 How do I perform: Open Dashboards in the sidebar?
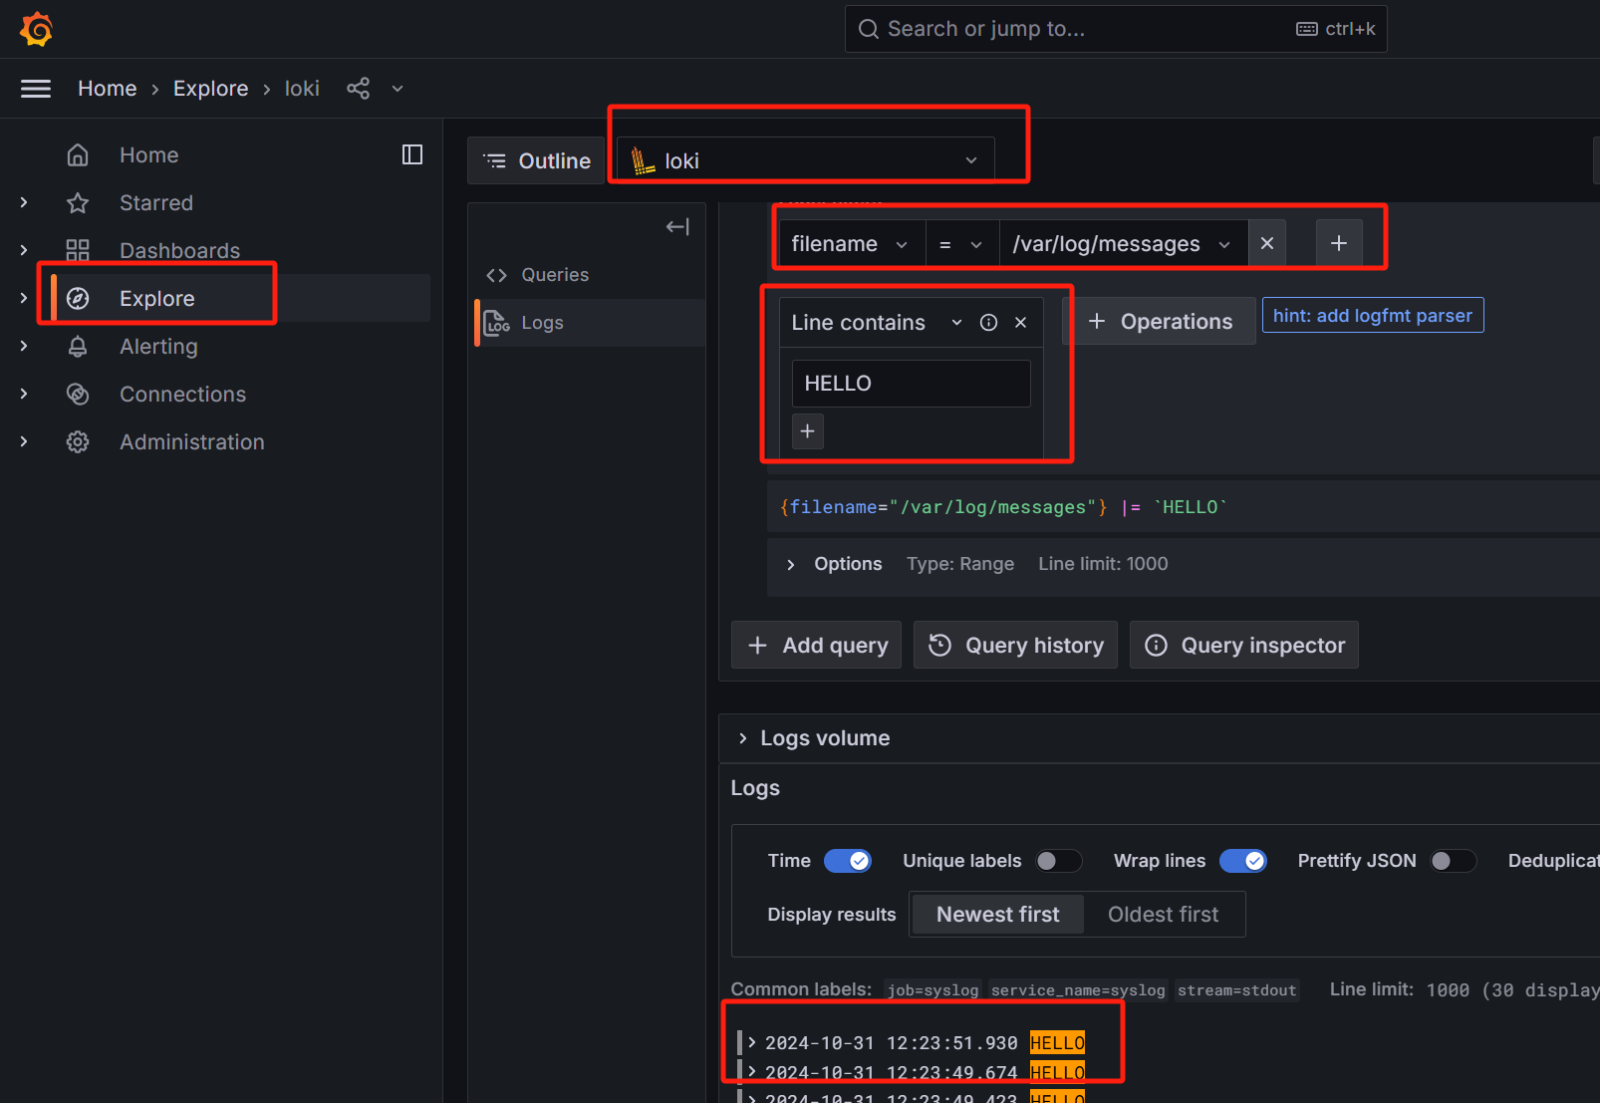click(x=180, y=251)
